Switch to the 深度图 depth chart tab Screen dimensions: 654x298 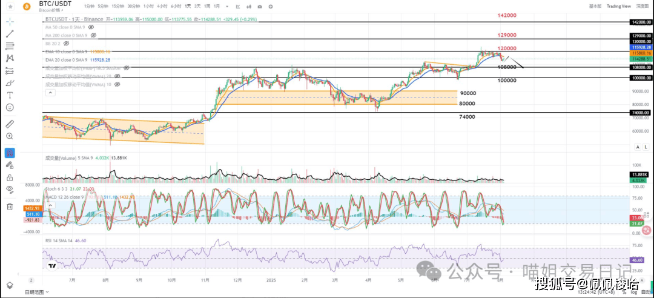pos(642,5)
